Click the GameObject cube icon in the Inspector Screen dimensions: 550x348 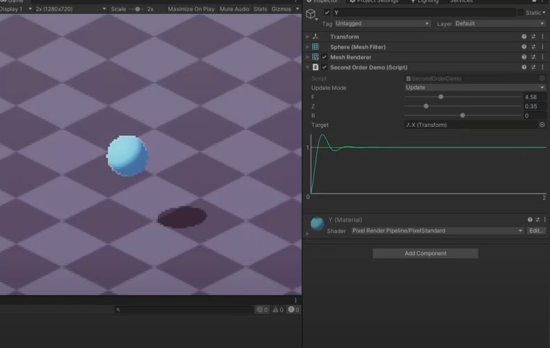pos(311,14)
